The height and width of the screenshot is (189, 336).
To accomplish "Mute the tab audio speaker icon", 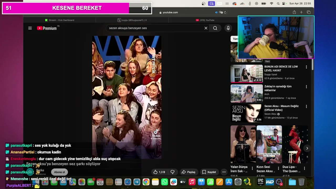I will pos(217,12).
